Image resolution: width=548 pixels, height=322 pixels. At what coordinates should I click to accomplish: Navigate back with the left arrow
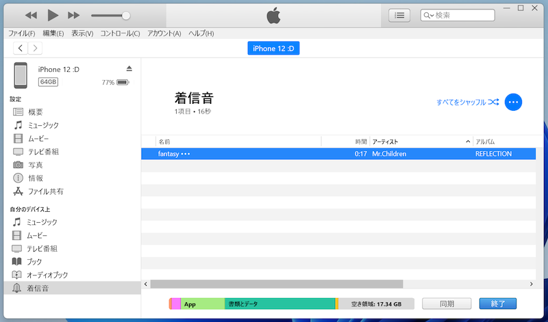(x=21, y=48)
